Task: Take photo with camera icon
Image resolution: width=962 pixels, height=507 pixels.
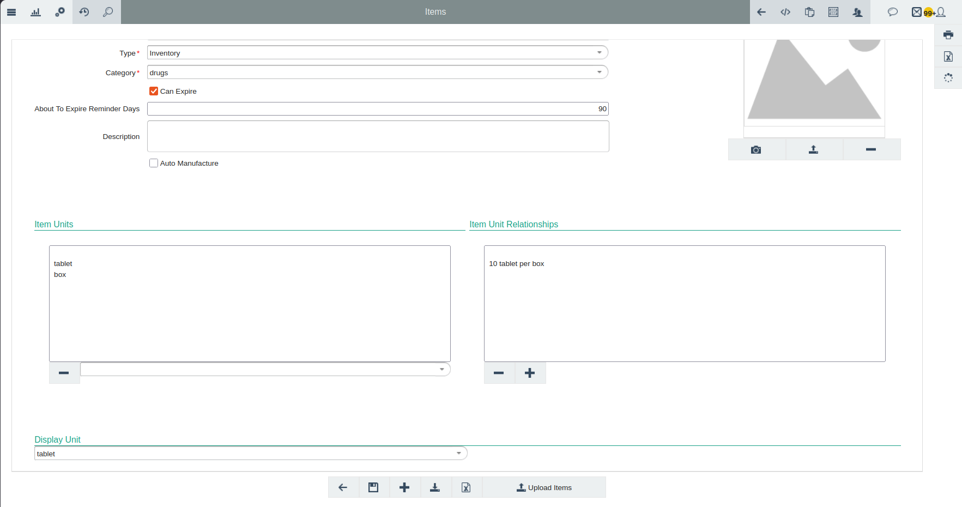Action: pyautogui.click(x=757, y=149)
